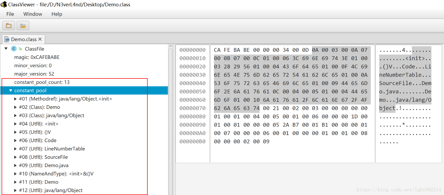Click the ASCII text SourceFile...Dem
Image resolution: width=444 pixels, height=195 pixels.
point(405,83)
